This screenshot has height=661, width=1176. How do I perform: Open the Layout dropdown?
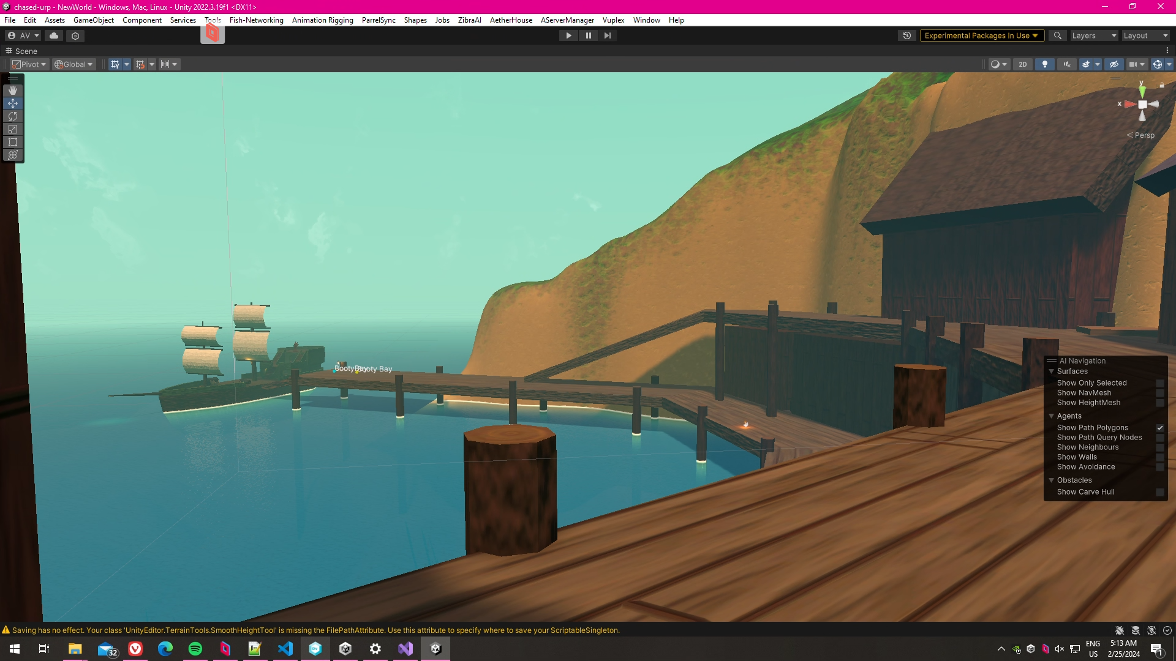pyautogui.click(x=1145, y=35)
